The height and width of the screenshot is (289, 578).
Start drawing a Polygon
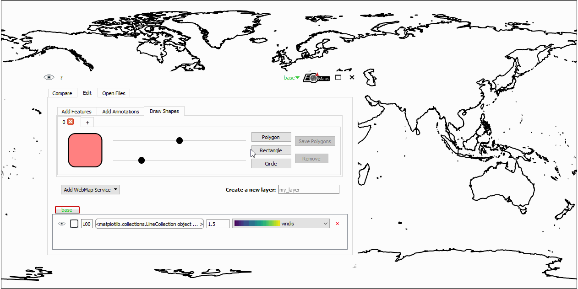click(x=271, y=137)
